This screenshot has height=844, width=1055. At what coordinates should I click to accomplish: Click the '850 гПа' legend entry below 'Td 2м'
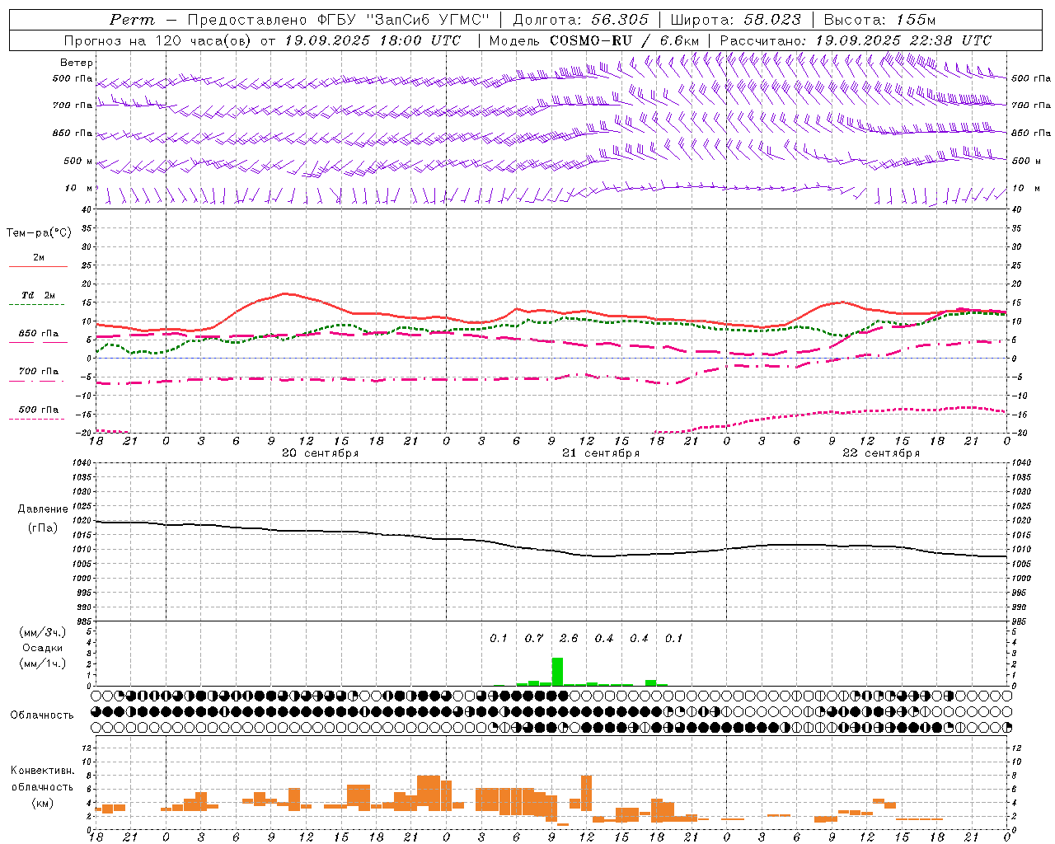(38, 334)
